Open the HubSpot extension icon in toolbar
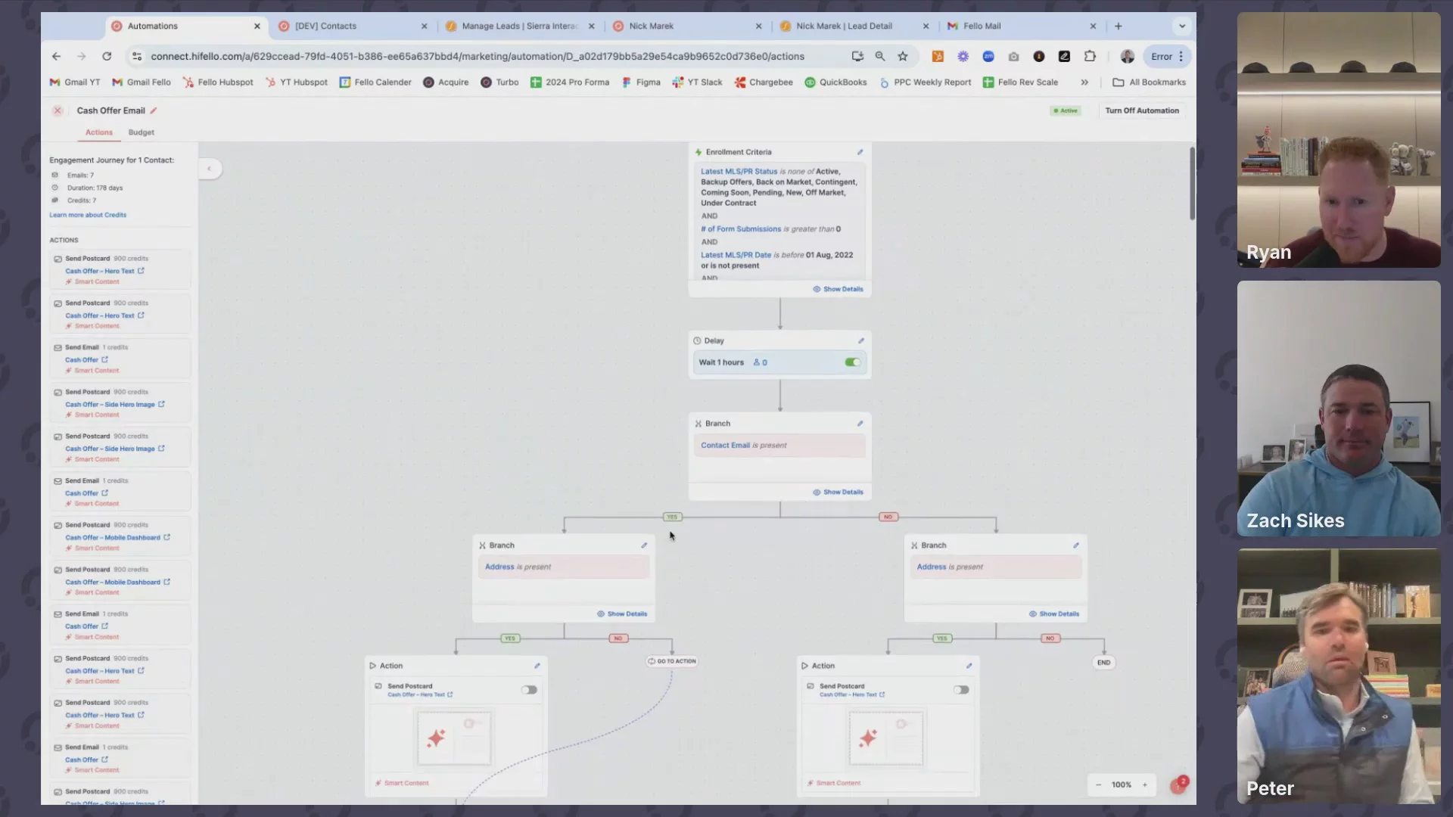Screen dimensions: 1453x817 [938, 56]
